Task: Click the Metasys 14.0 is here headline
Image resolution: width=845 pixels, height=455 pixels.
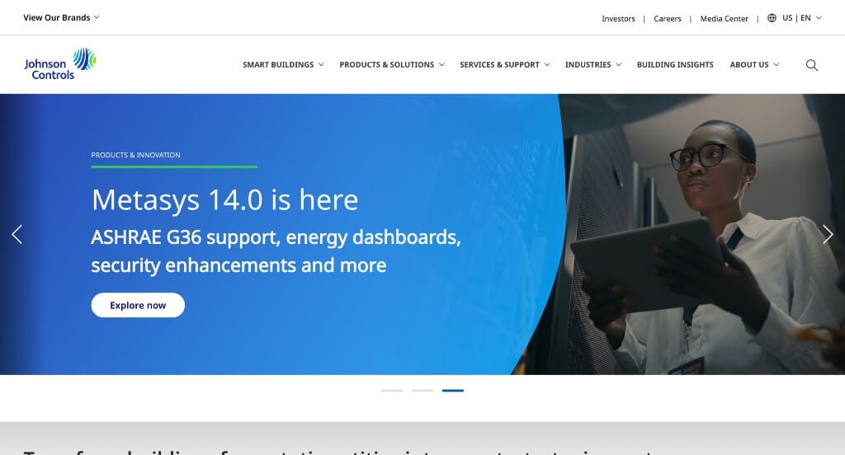Action: tap(224, 199)
